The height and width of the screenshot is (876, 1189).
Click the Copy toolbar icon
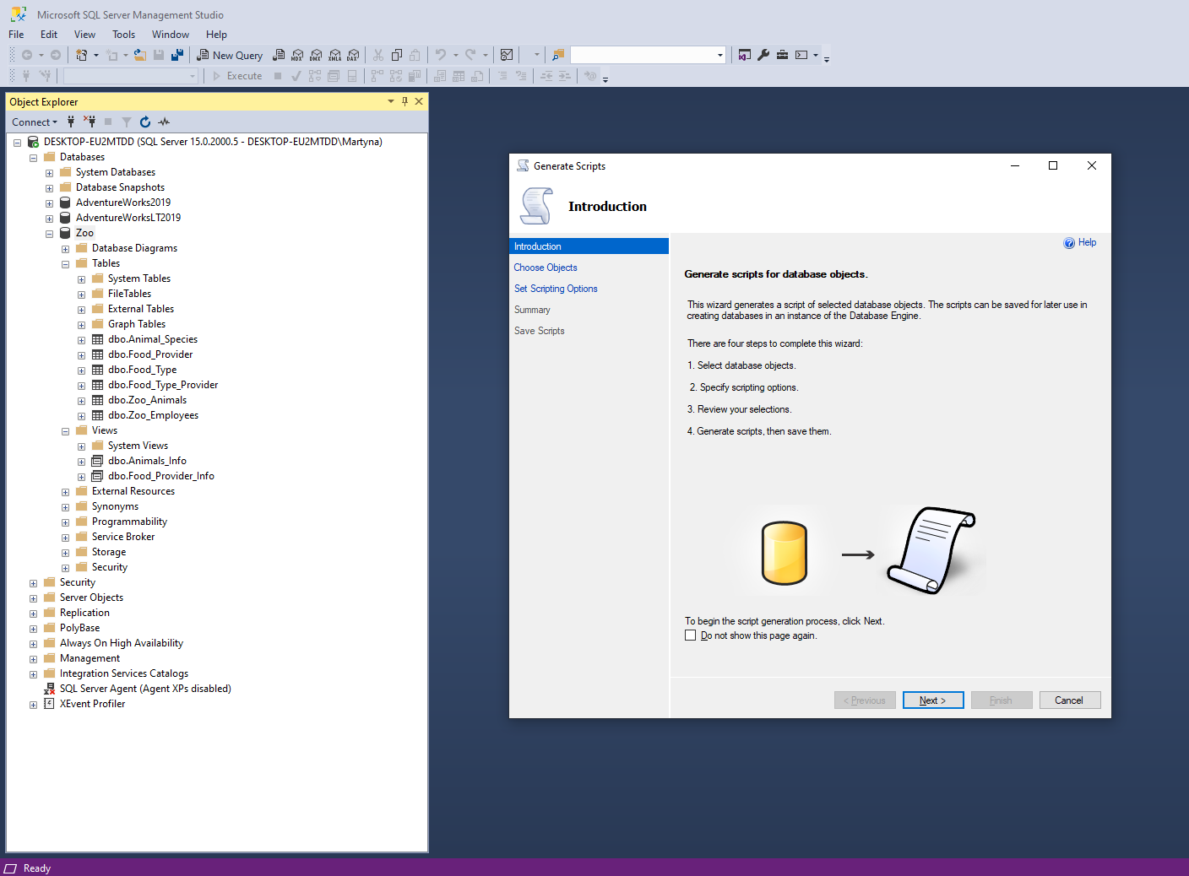pos(397,55)
